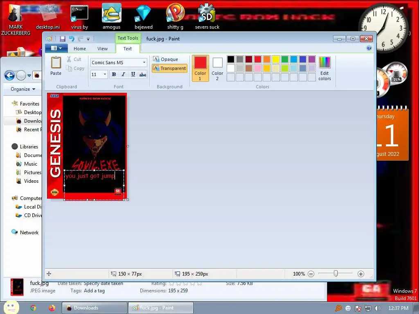Select the Color 2 background button
The width and height of the screenshot is (419, 314).
pyautogui.click(x=217, y=68)
